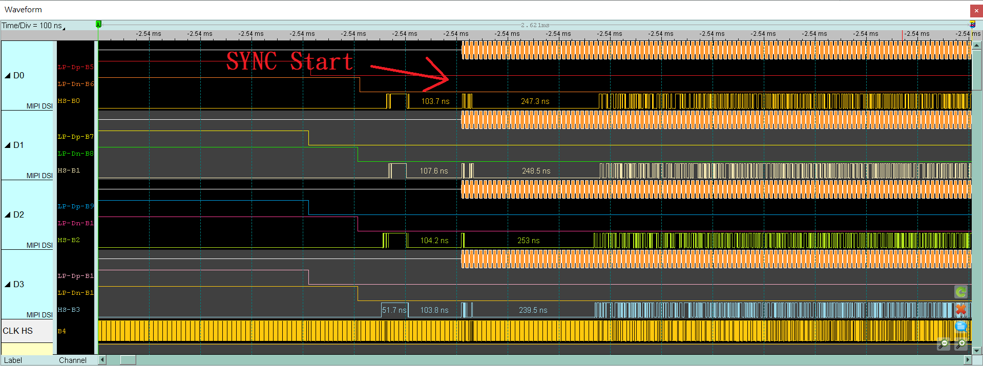Open the blue comment bubble icon

[961, 327]
